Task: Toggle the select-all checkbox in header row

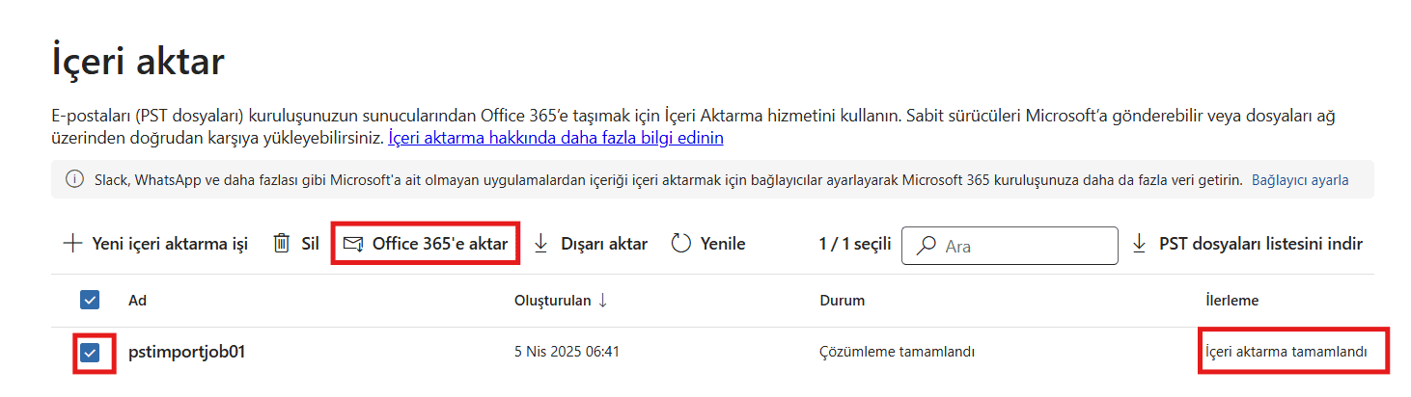Action: (x=90, y=301)
